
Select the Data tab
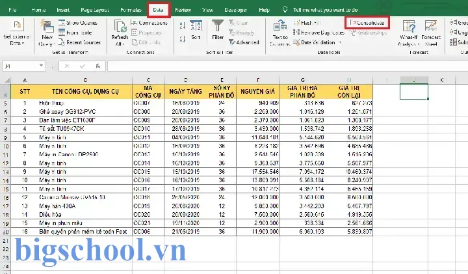point(158,10)
